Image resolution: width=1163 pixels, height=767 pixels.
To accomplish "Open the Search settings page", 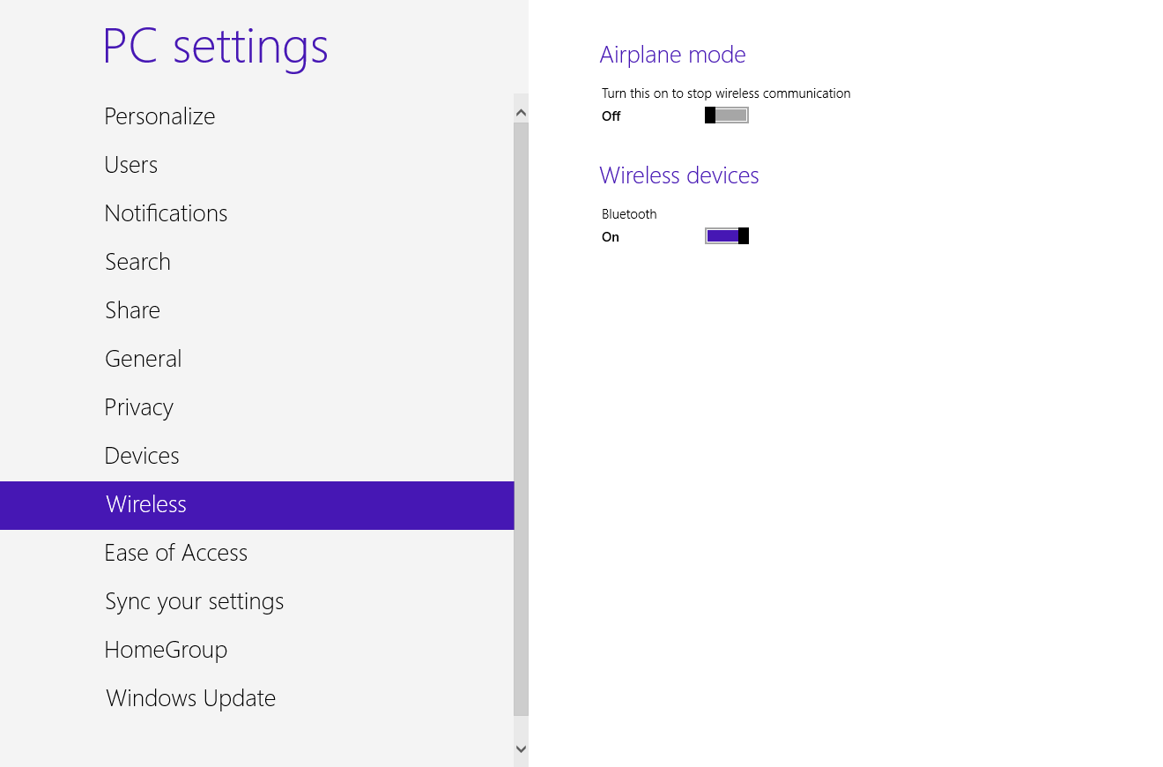I will 256,262.
